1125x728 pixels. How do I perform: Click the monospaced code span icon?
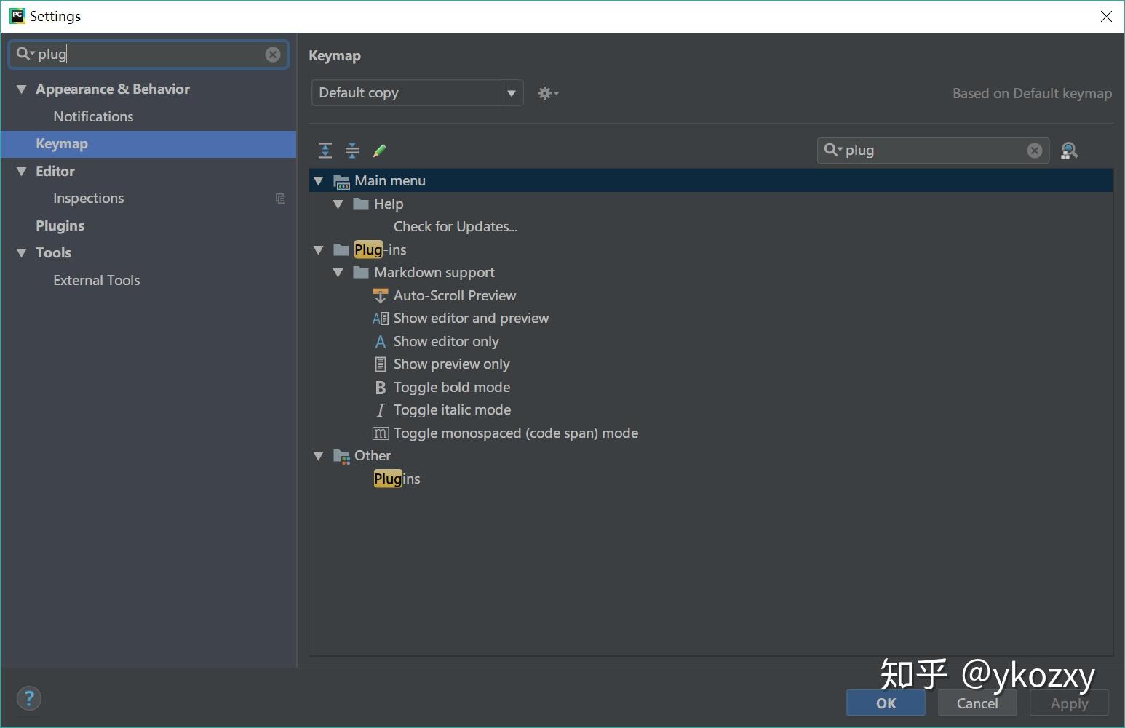point(380,433)
